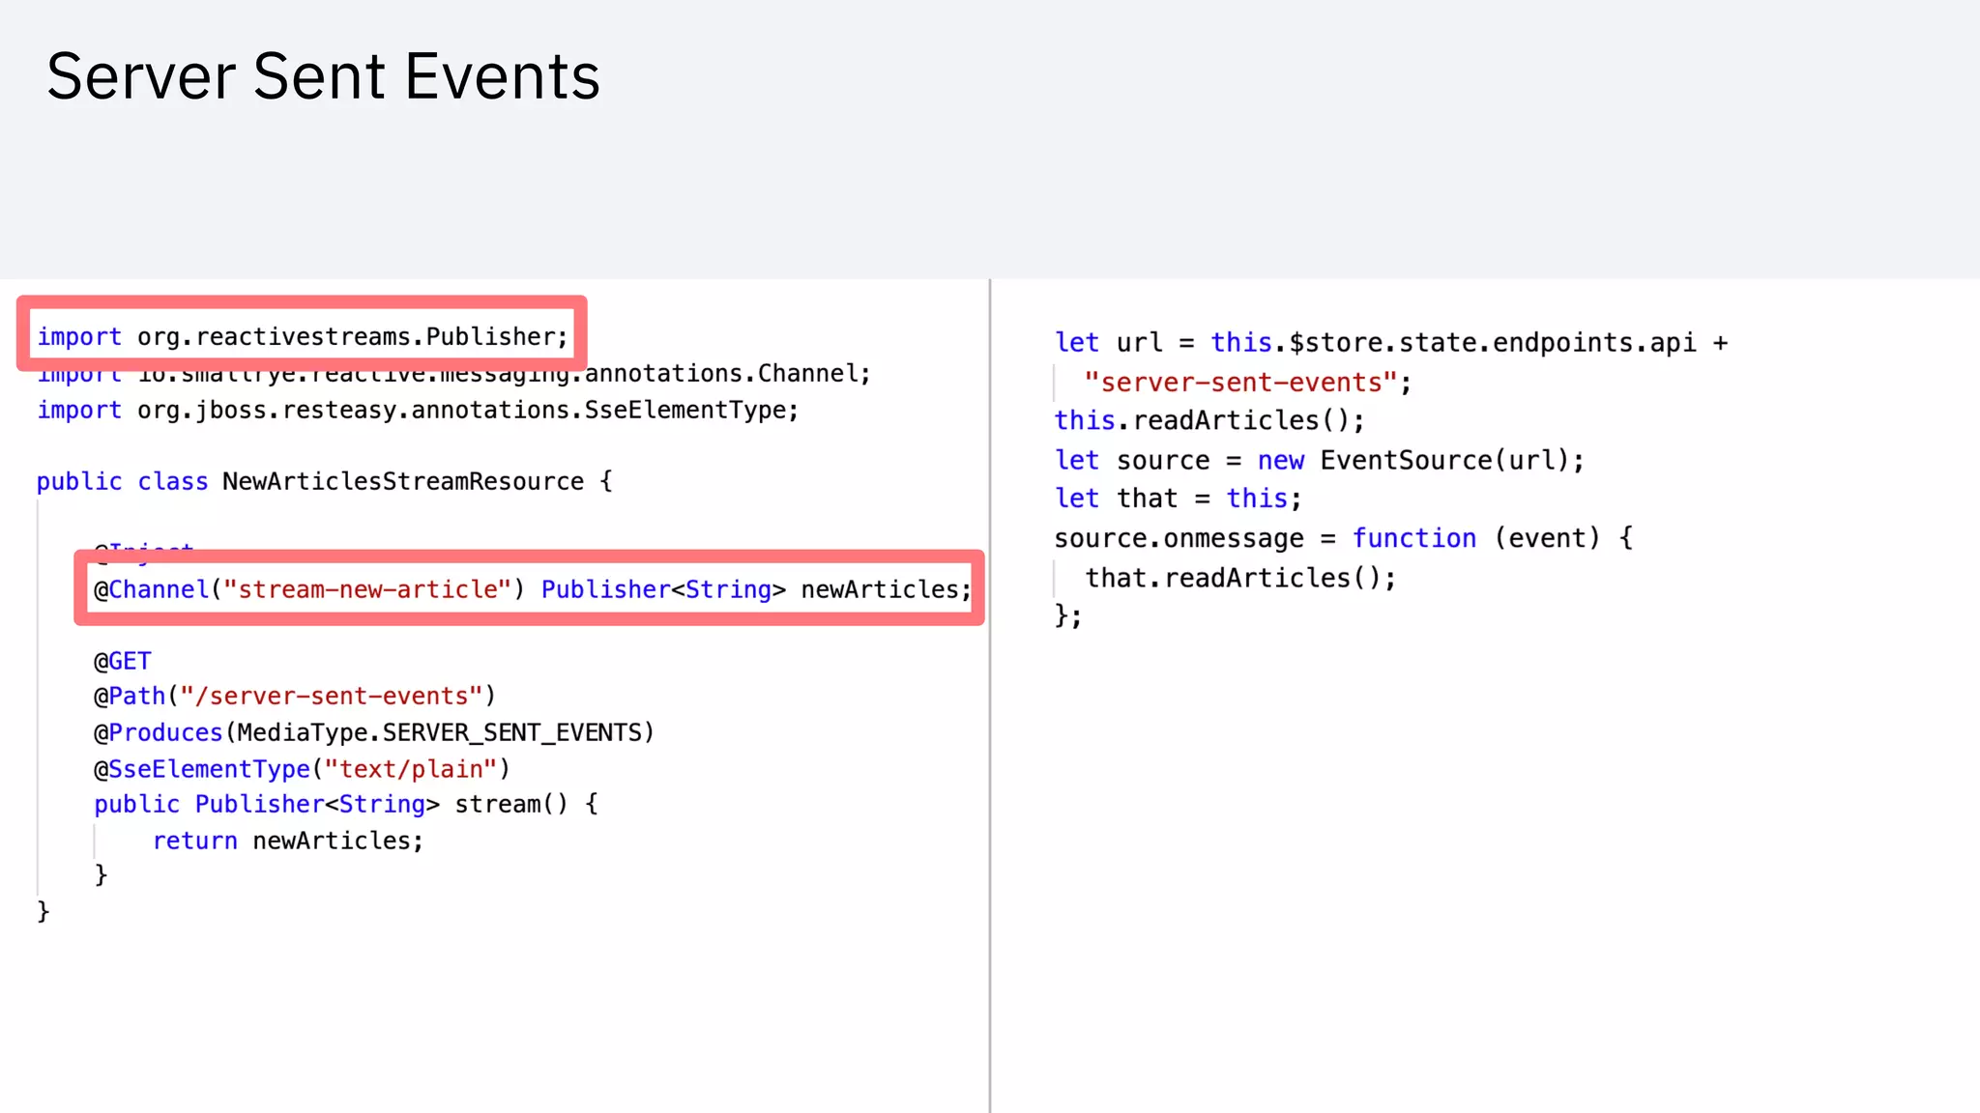Click the "let that = this;" line
Screen dimensions: 1980x1113
click(x=1179, y=499)
